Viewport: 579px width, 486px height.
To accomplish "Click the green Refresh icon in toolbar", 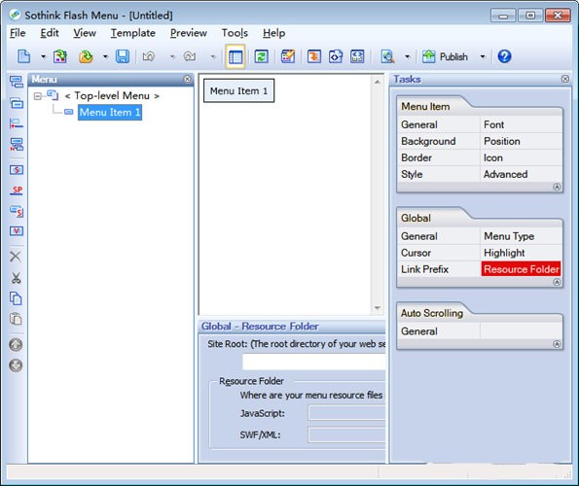I will (261, 56).
